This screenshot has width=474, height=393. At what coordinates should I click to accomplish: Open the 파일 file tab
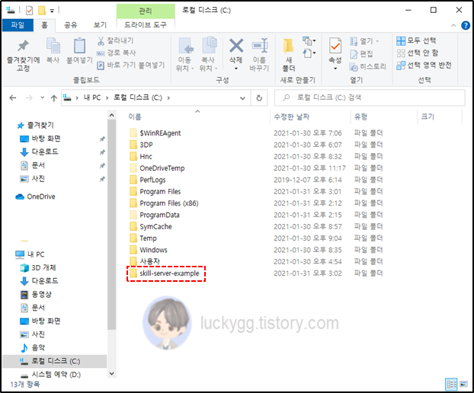click(x=18, y=25)
